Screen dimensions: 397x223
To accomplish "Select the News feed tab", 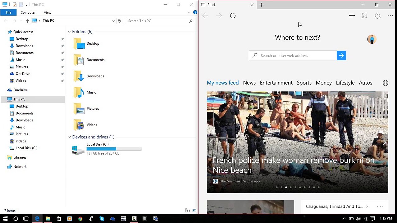I will click(x=249, y=83).
